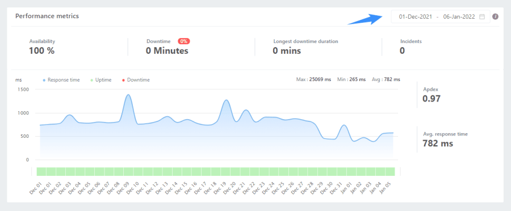
Task: Open the calendar icon in date picker
Action: click(x=482, y=16)
